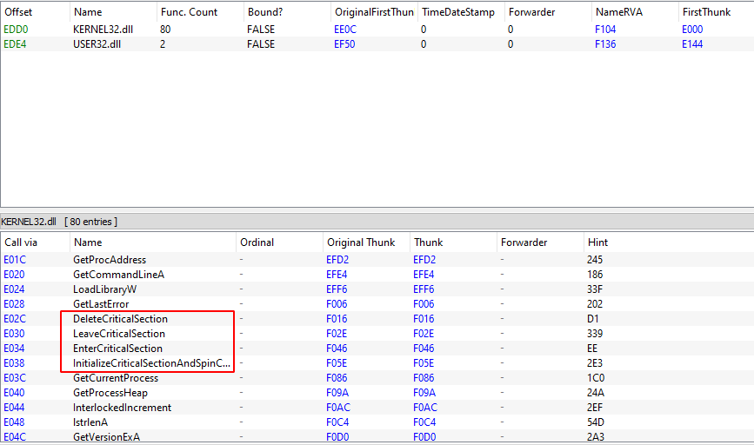Image resolution: width=754 pixels, height=445 pixels.
Task: Select the GetProcessHeap function row
Action: click(x=377, y=393)
